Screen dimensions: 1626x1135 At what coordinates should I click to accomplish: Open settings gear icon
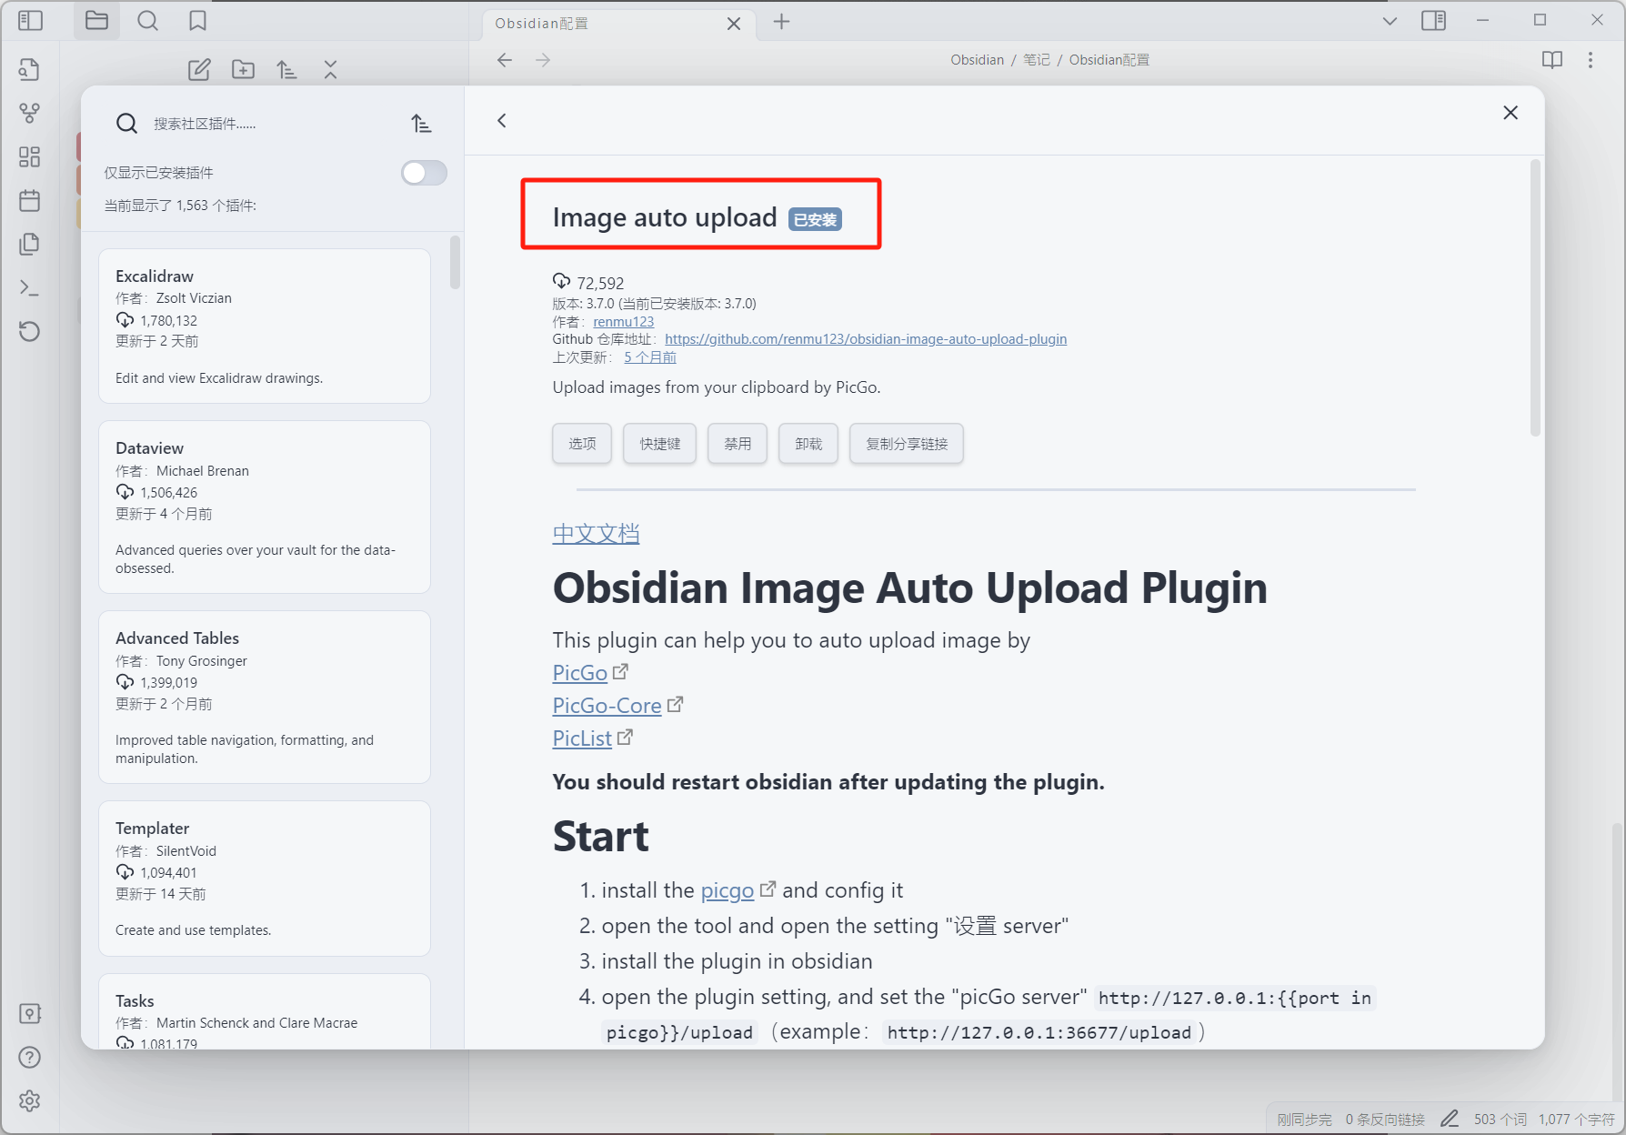(x=30, y=1100)
